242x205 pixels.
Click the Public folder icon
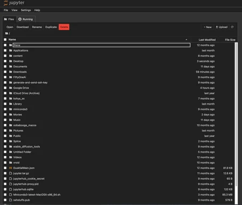click(x=11, y=136)
